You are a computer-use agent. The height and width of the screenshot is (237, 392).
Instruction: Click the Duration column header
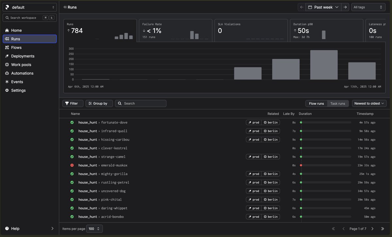click(305, 114)
